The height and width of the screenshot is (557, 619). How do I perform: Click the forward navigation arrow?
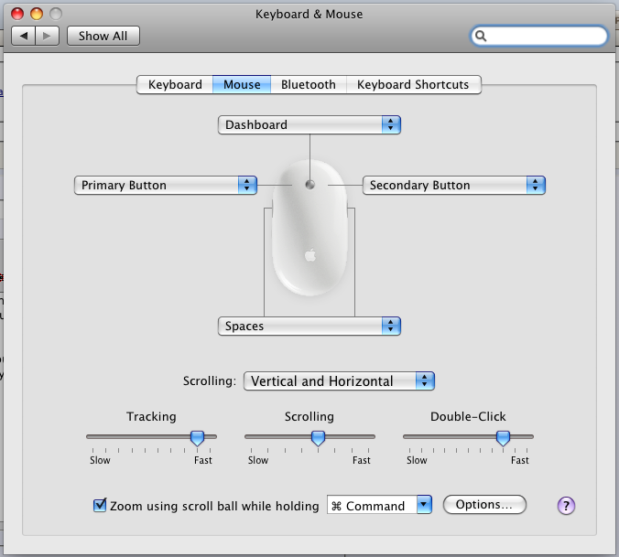[48, 36]
